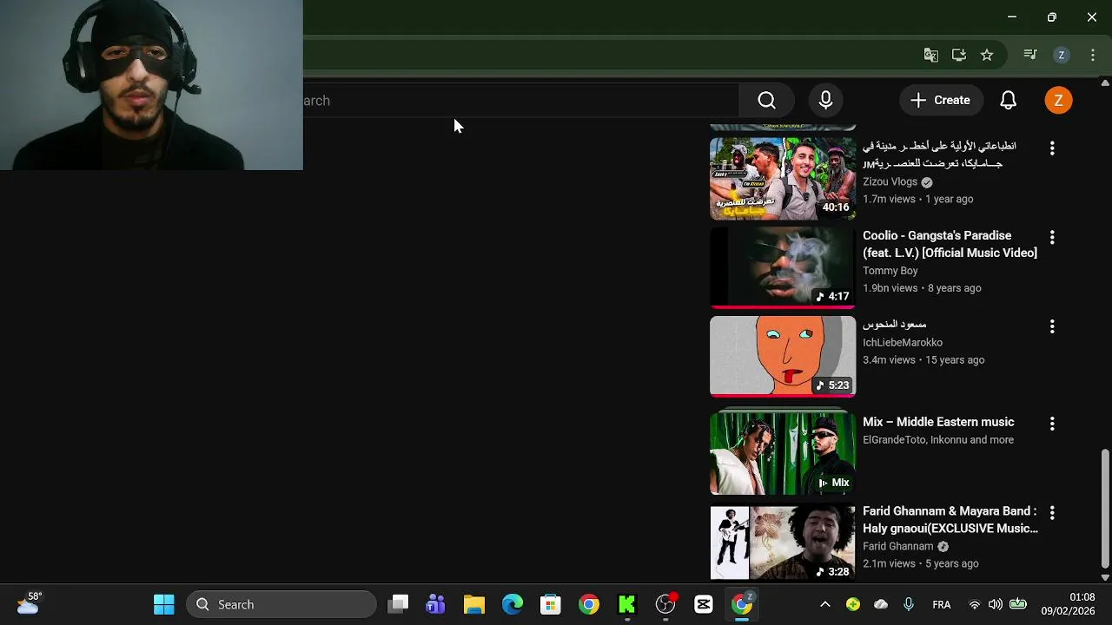Image resolution: width=1112 pixels, height=625 pixels.
Task: Switch the FRA input language indicator
Action: pos(941,605)
